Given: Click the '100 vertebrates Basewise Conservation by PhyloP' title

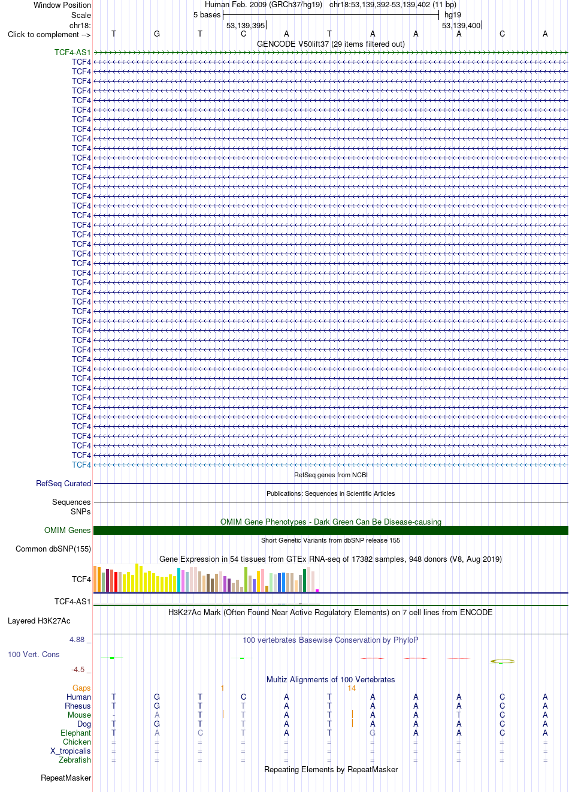Looking at the screenshot, I should point(331,640).
